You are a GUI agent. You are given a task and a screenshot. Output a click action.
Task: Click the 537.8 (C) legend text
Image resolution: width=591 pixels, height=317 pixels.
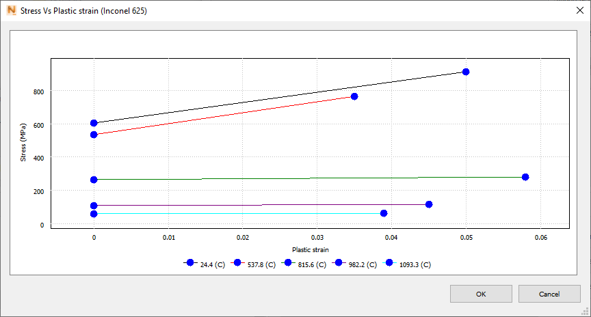[x=261, y=264]
